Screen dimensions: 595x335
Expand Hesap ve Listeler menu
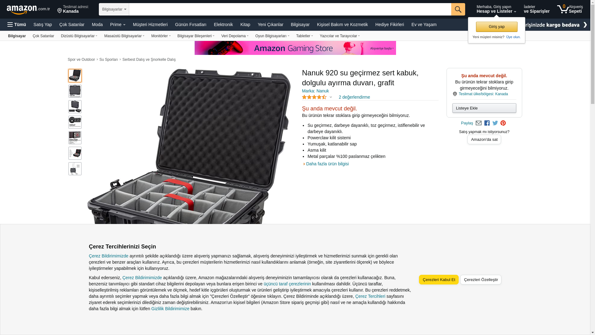(x=496, y=9)
